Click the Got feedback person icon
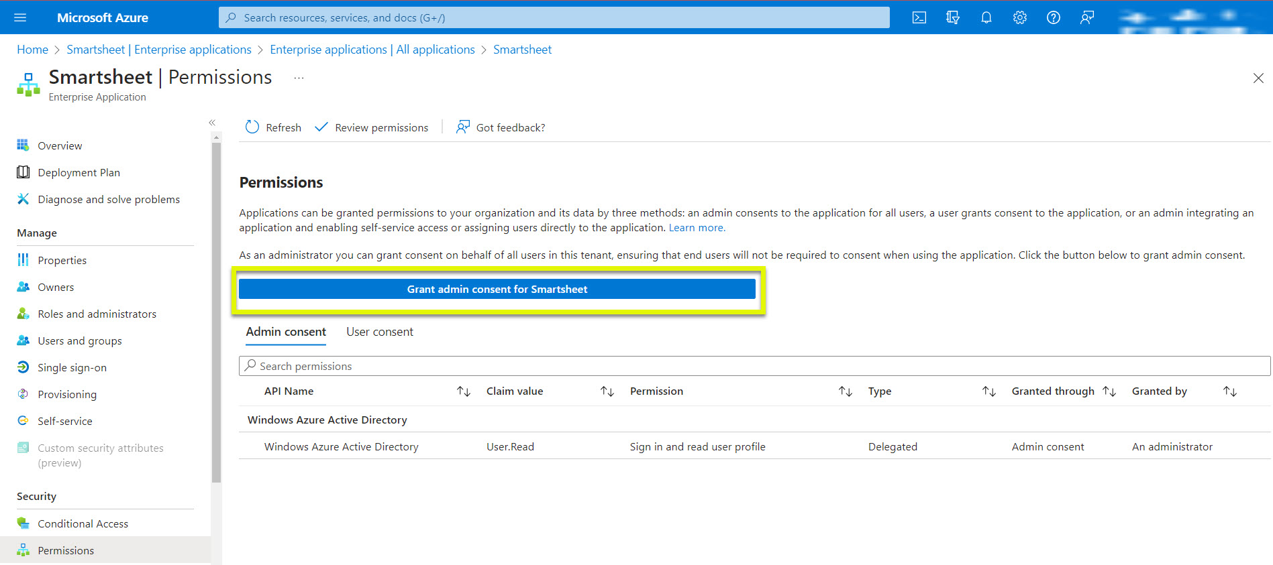The width and height of the screenshot is (1273, 565). [x=463, y=127]
